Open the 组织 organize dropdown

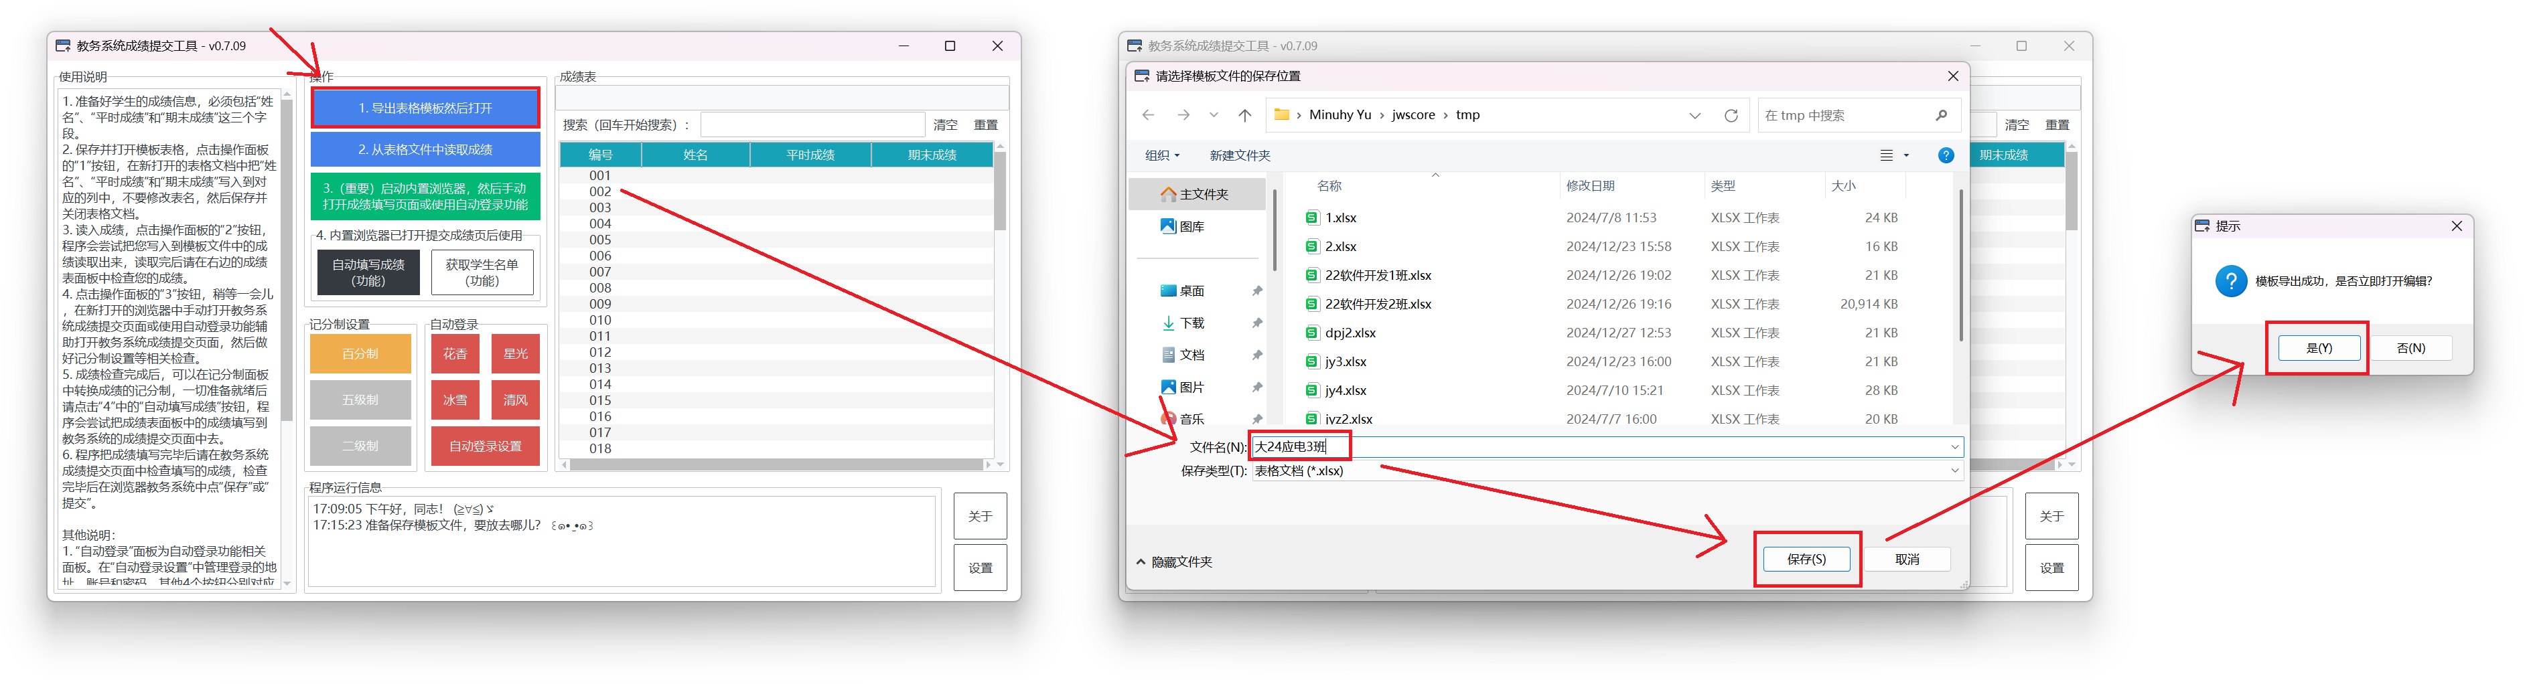tap(1163, 156)
